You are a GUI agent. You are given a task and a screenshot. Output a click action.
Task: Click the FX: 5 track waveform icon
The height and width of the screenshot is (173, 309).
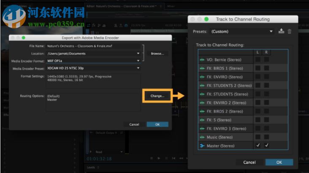[x=202, y=120]
